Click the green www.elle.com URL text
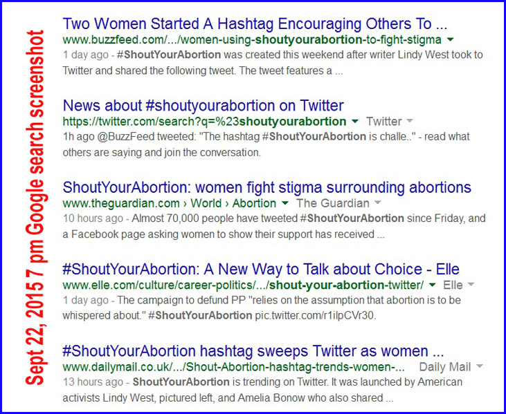The image size is (506, 414). click(x=243, y=285)
